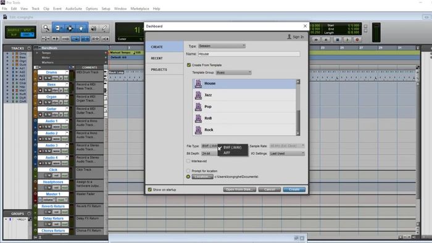Select the Grabber hand tool
The image size is (432, 243).
point(81,28)
